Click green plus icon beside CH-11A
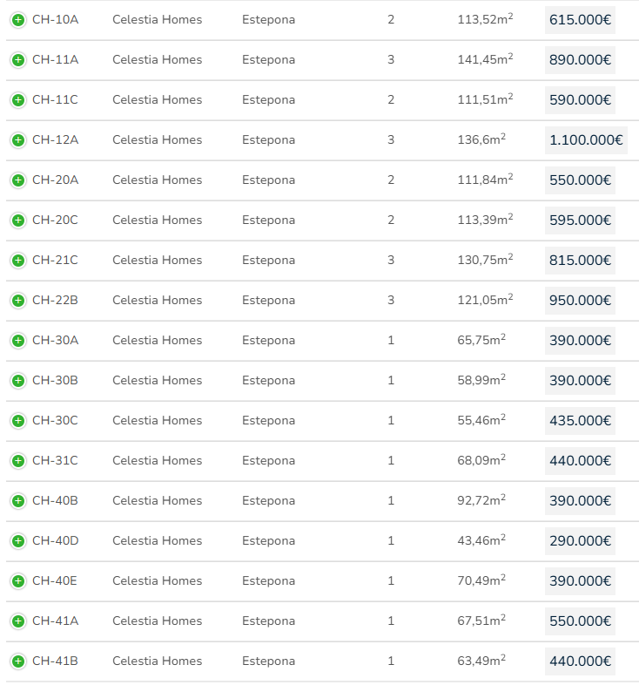639x685 pixels. (18, 60)
